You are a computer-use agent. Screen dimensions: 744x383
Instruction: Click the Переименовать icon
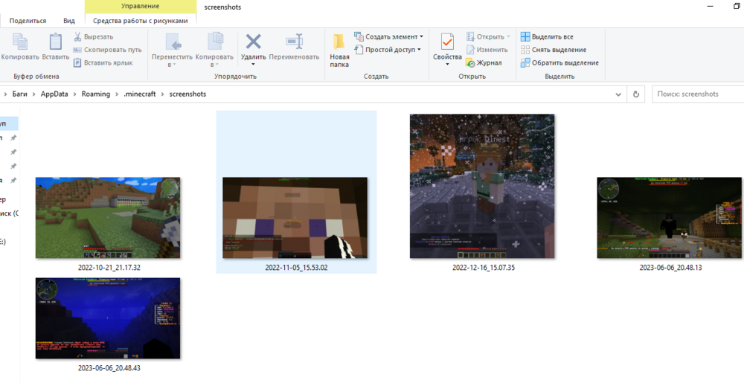(294, 42)
